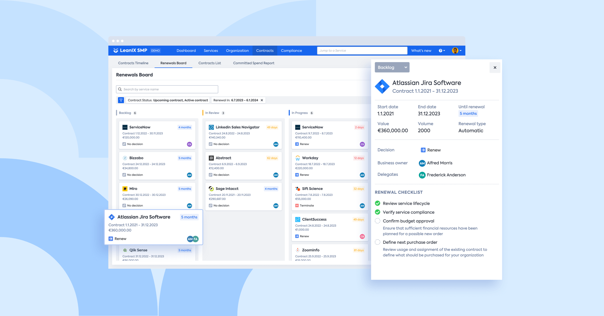Click the Jira diamond on highlighted card
Image resolution: width=604 pixels, height=316 pixels.
coord(111,217)
